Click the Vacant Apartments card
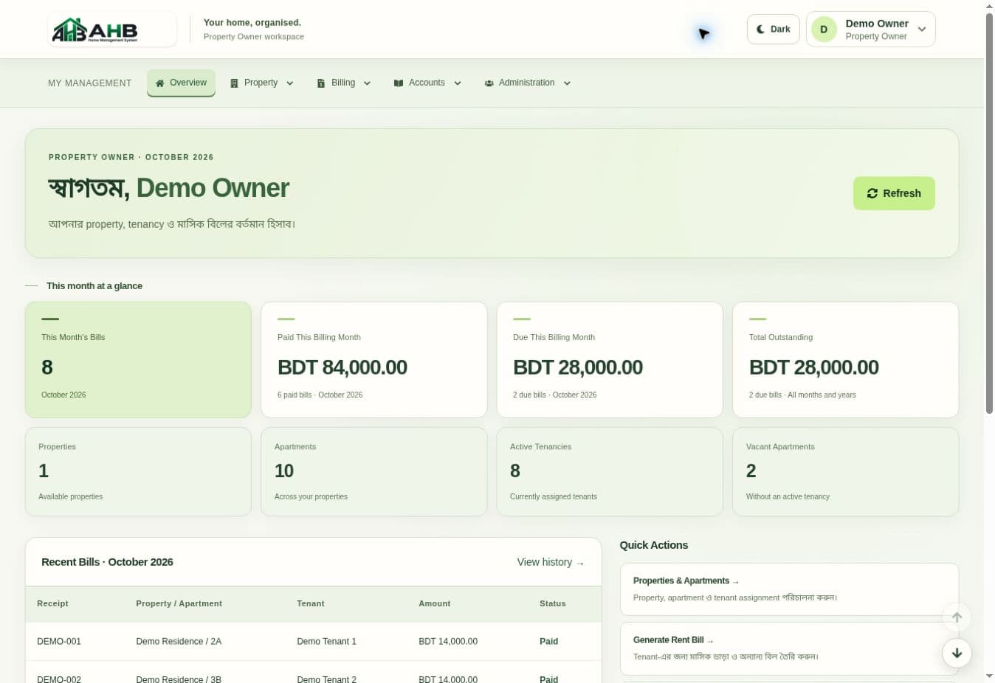 (845, 472)
